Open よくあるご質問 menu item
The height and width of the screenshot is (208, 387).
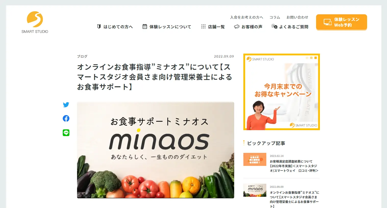294,27
